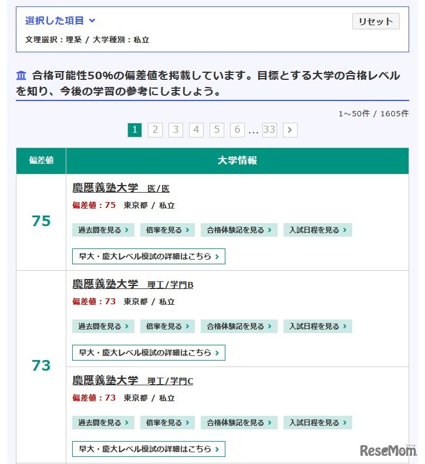The image size is (425, 464).
Task: Click 入試日程を見る for 理工/学門C
Action: [318, 422]
